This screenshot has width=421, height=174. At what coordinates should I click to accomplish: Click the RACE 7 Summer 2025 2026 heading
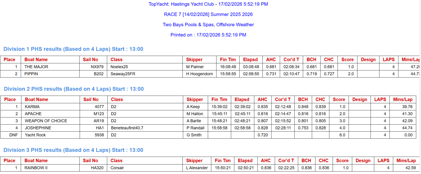pyautogui.click(x=208, y=14)
